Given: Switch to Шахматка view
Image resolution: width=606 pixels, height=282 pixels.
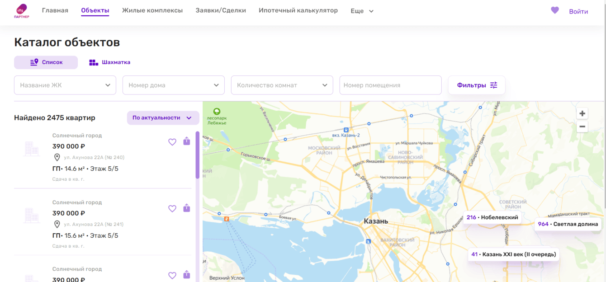Looking at the screenshot, I should [110, 62].
